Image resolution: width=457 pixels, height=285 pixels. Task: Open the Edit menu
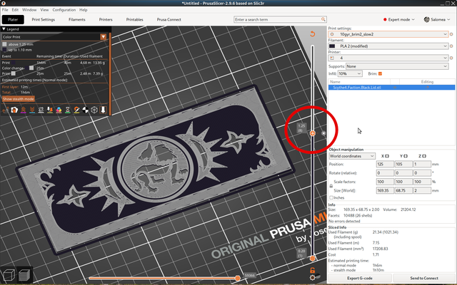pyautogui.click(x=15, y=10)
